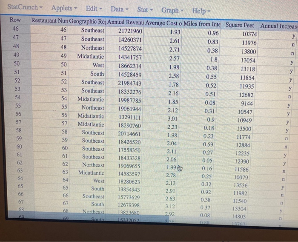Open the Applets menu
Image resolution: width=298 pixels, height=242 pixels.
pos(64,8)
